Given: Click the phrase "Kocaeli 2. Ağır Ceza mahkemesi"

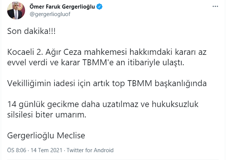Looking at the screenshot, I should 59,52.
